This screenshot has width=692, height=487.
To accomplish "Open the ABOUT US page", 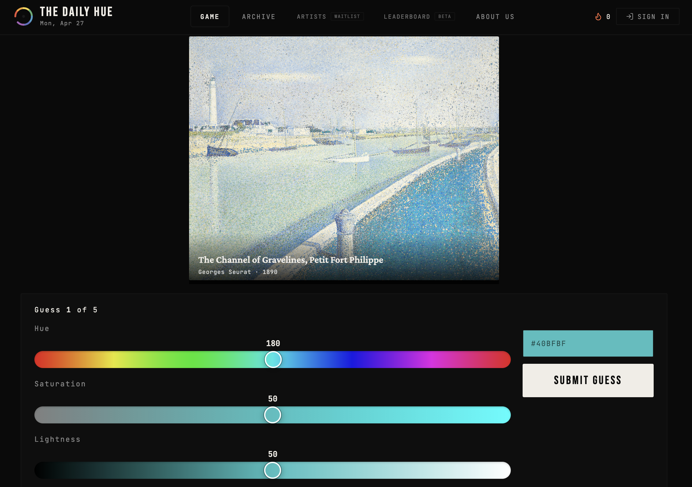I will coord(495,17).
